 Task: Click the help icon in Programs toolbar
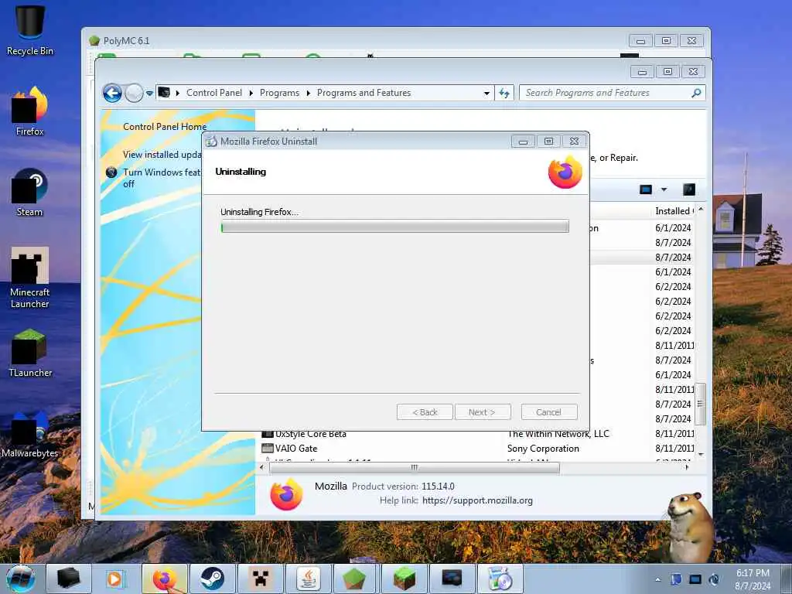pyautogui.click(x=689, y=189)
